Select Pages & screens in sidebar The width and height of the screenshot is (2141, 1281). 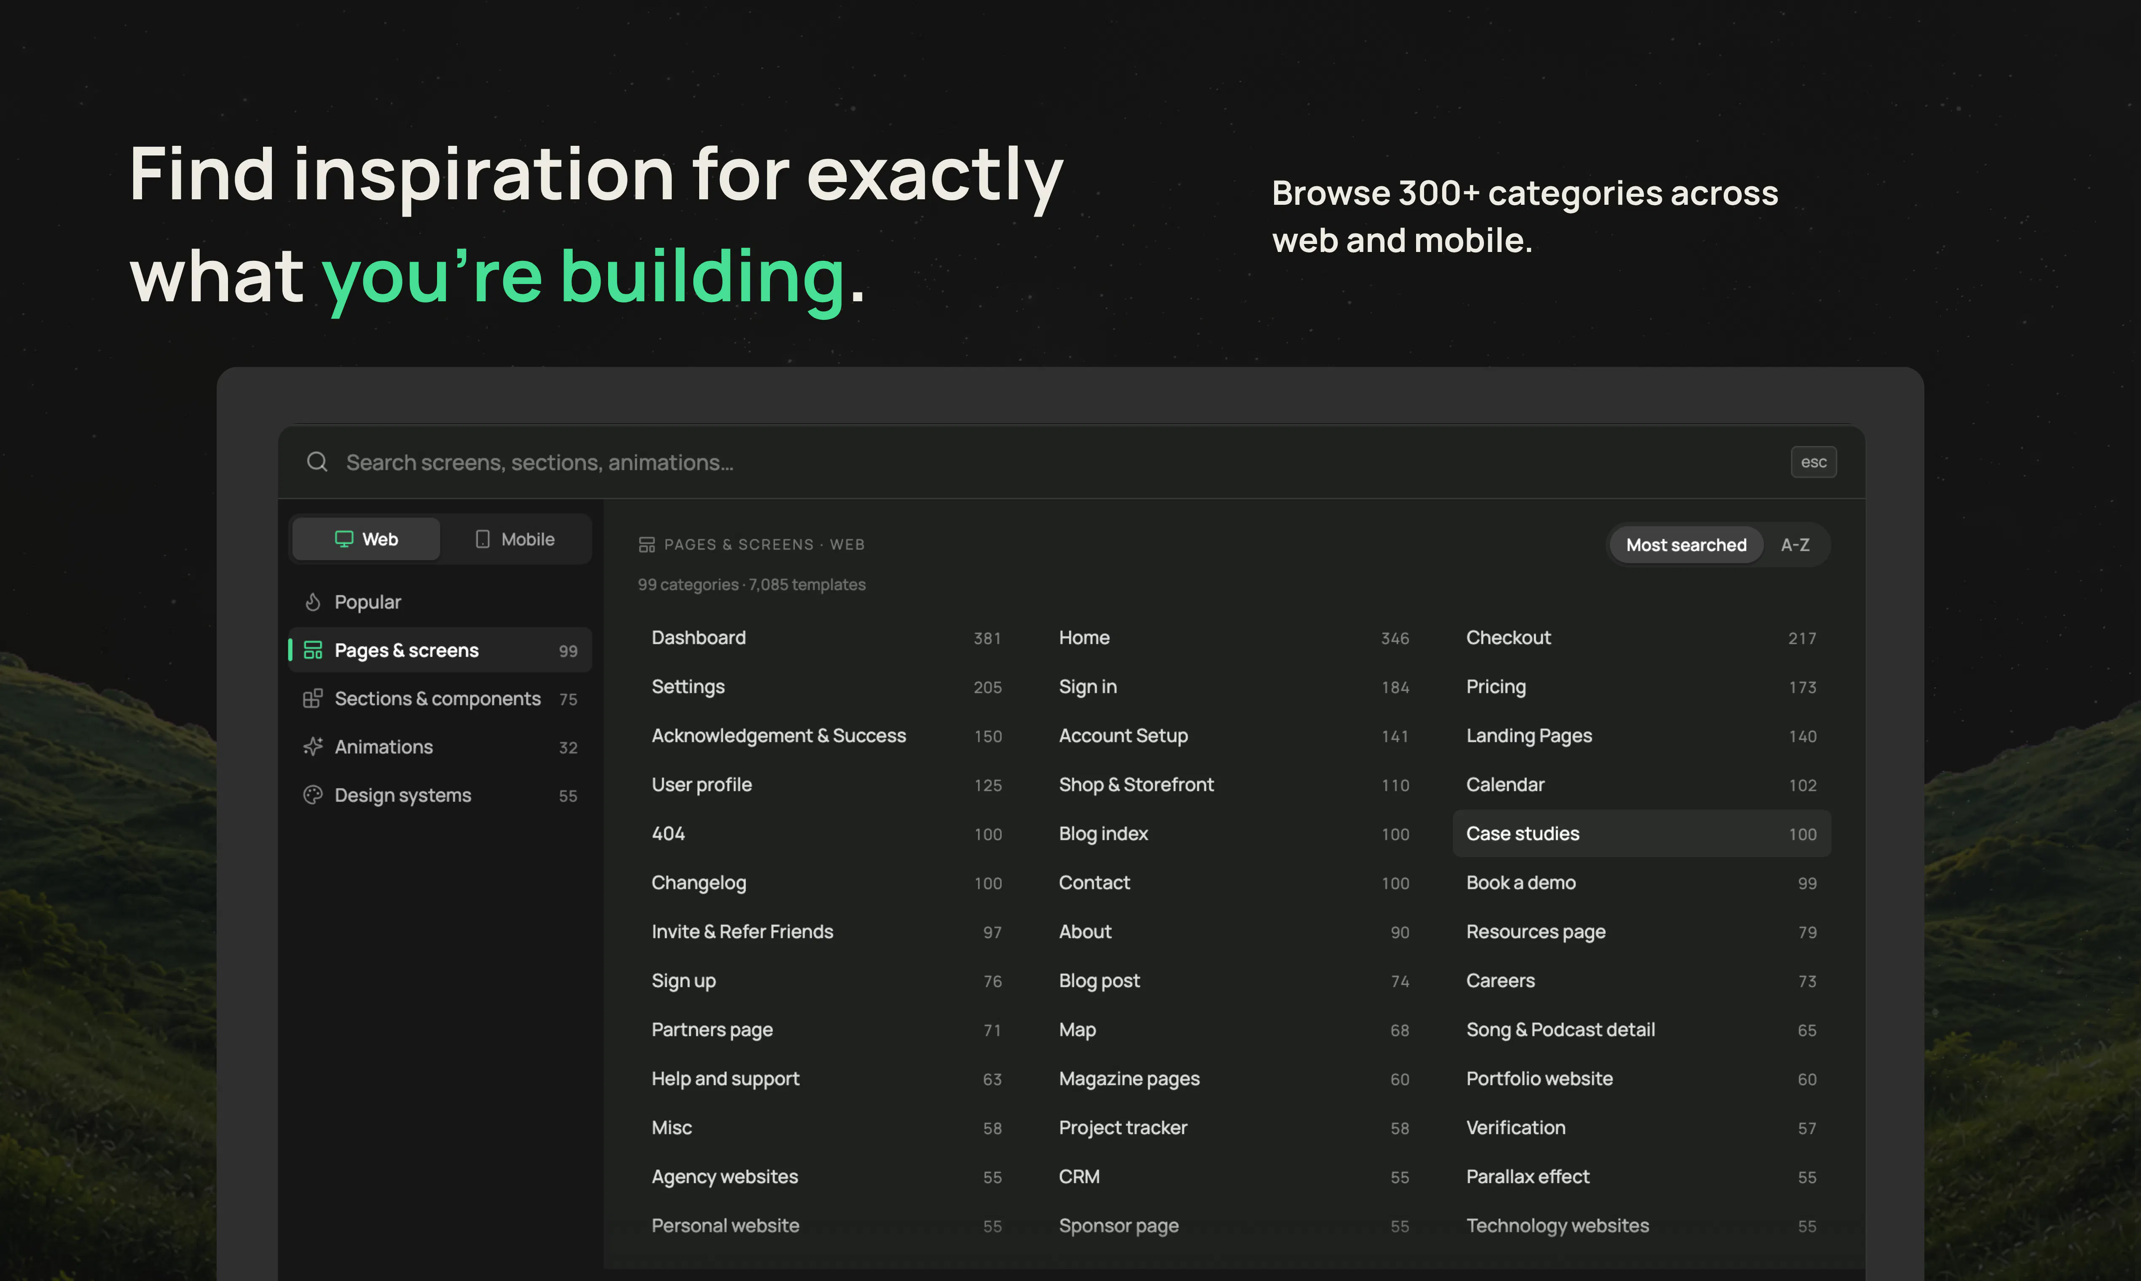(x=440, y=650)
